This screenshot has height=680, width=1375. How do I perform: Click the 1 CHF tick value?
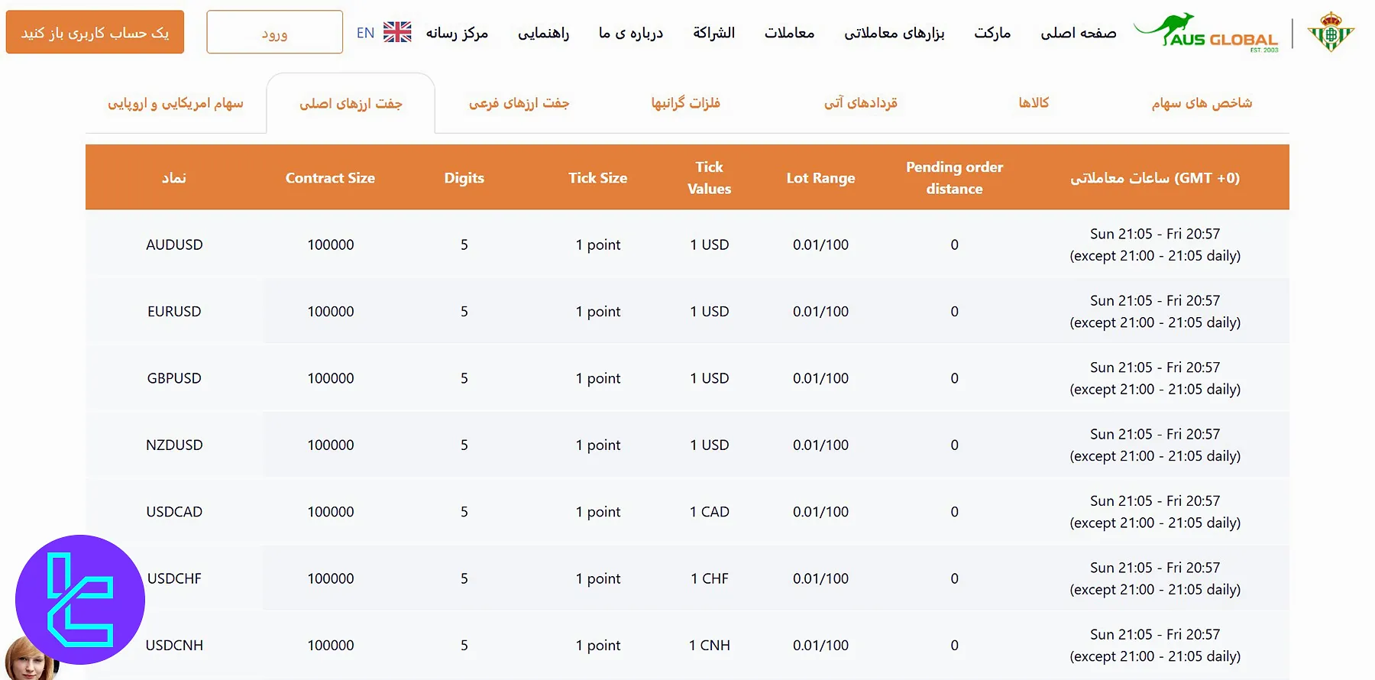point(710,578)
